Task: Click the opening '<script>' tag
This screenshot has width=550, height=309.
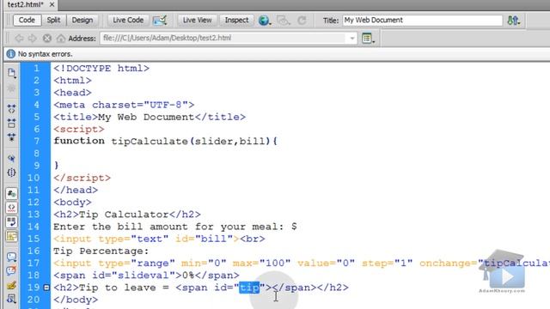Action: click(x=79, y=130)
